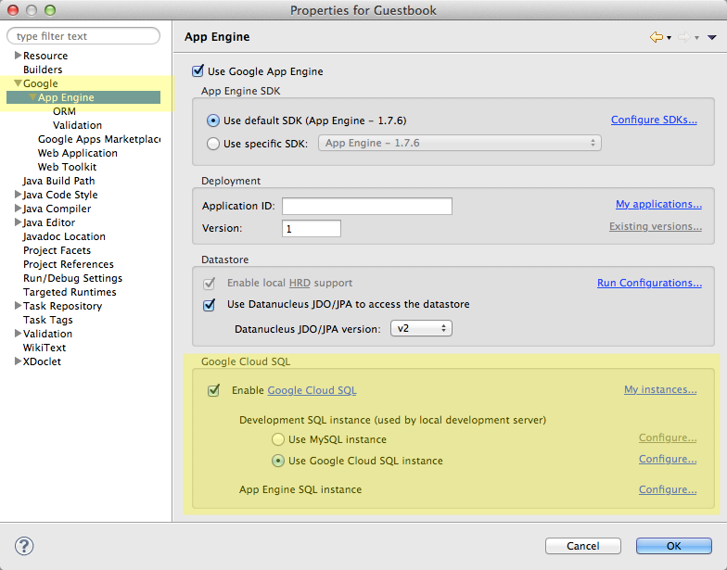Click the Help question mark icon
727x570 pixels.
point(24,545)
